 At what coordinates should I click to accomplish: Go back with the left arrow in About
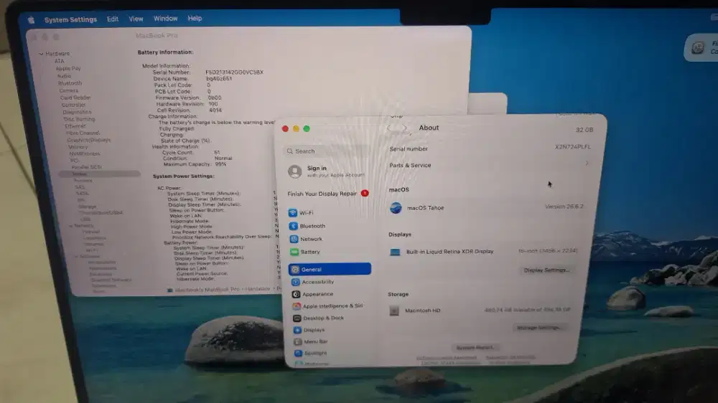coord(388,128)
